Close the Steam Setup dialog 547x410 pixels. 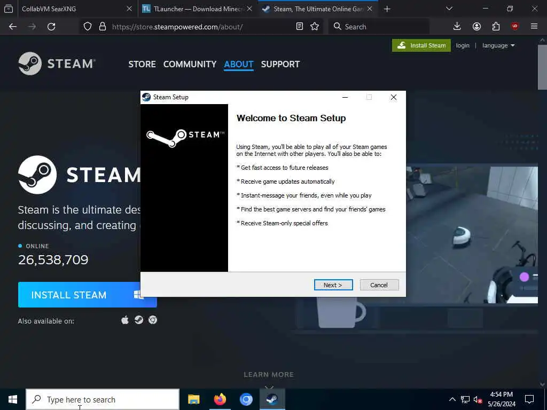tap(394, 97)
